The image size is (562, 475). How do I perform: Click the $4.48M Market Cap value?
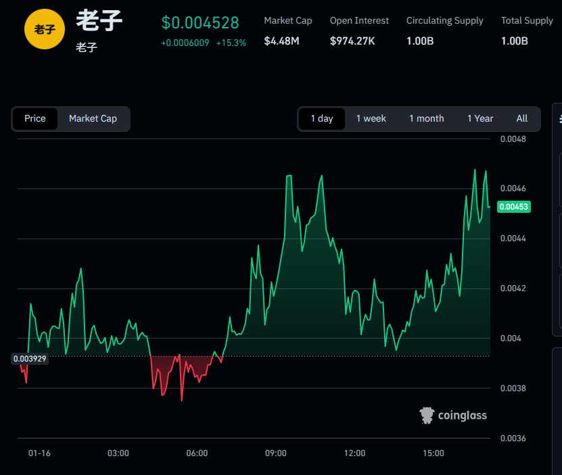pyautogui.click(x=282, y=41)
